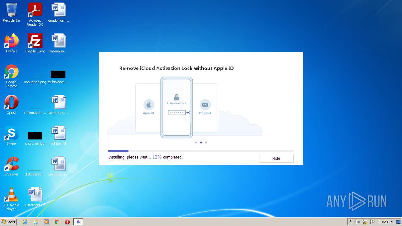Select the first slide indicator dot
The width and height of the screenshot is (402, 226).
pyautogui.click(x=196, y=143)
